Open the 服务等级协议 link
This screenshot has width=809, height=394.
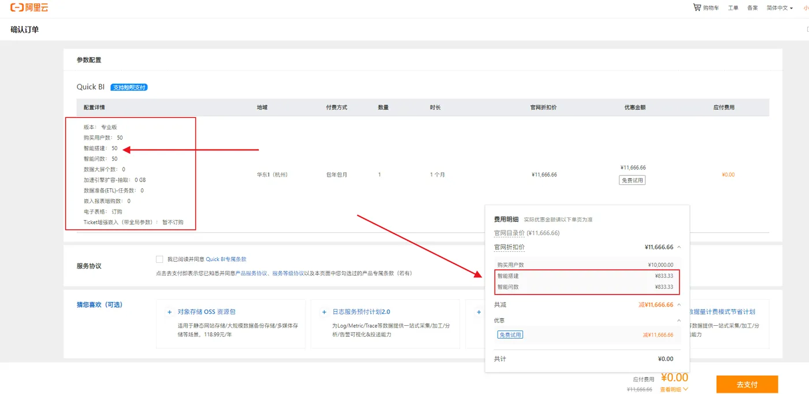(288, 273)
